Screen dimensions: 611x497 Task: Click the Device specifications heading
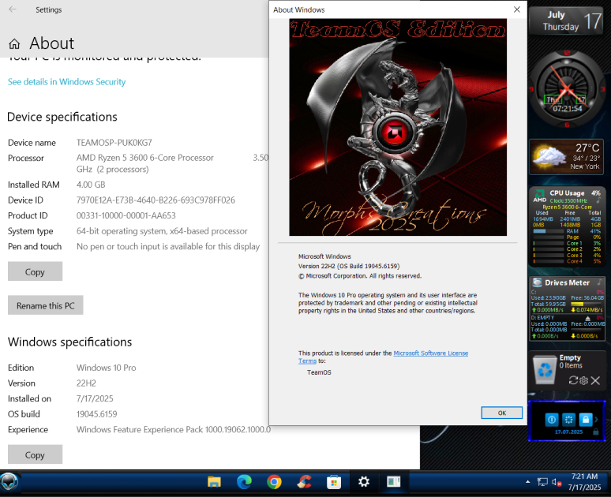coord(62,117)
